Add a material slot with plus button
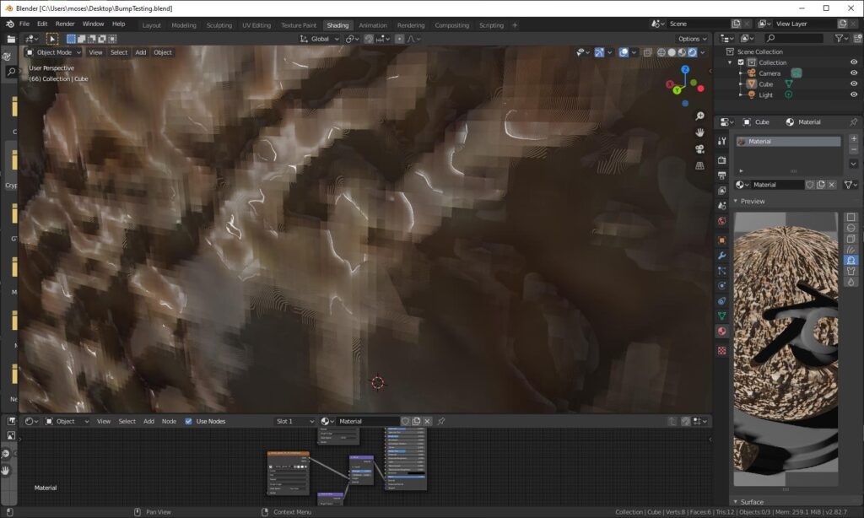This screenshot has height=518, width=864. 853,138
